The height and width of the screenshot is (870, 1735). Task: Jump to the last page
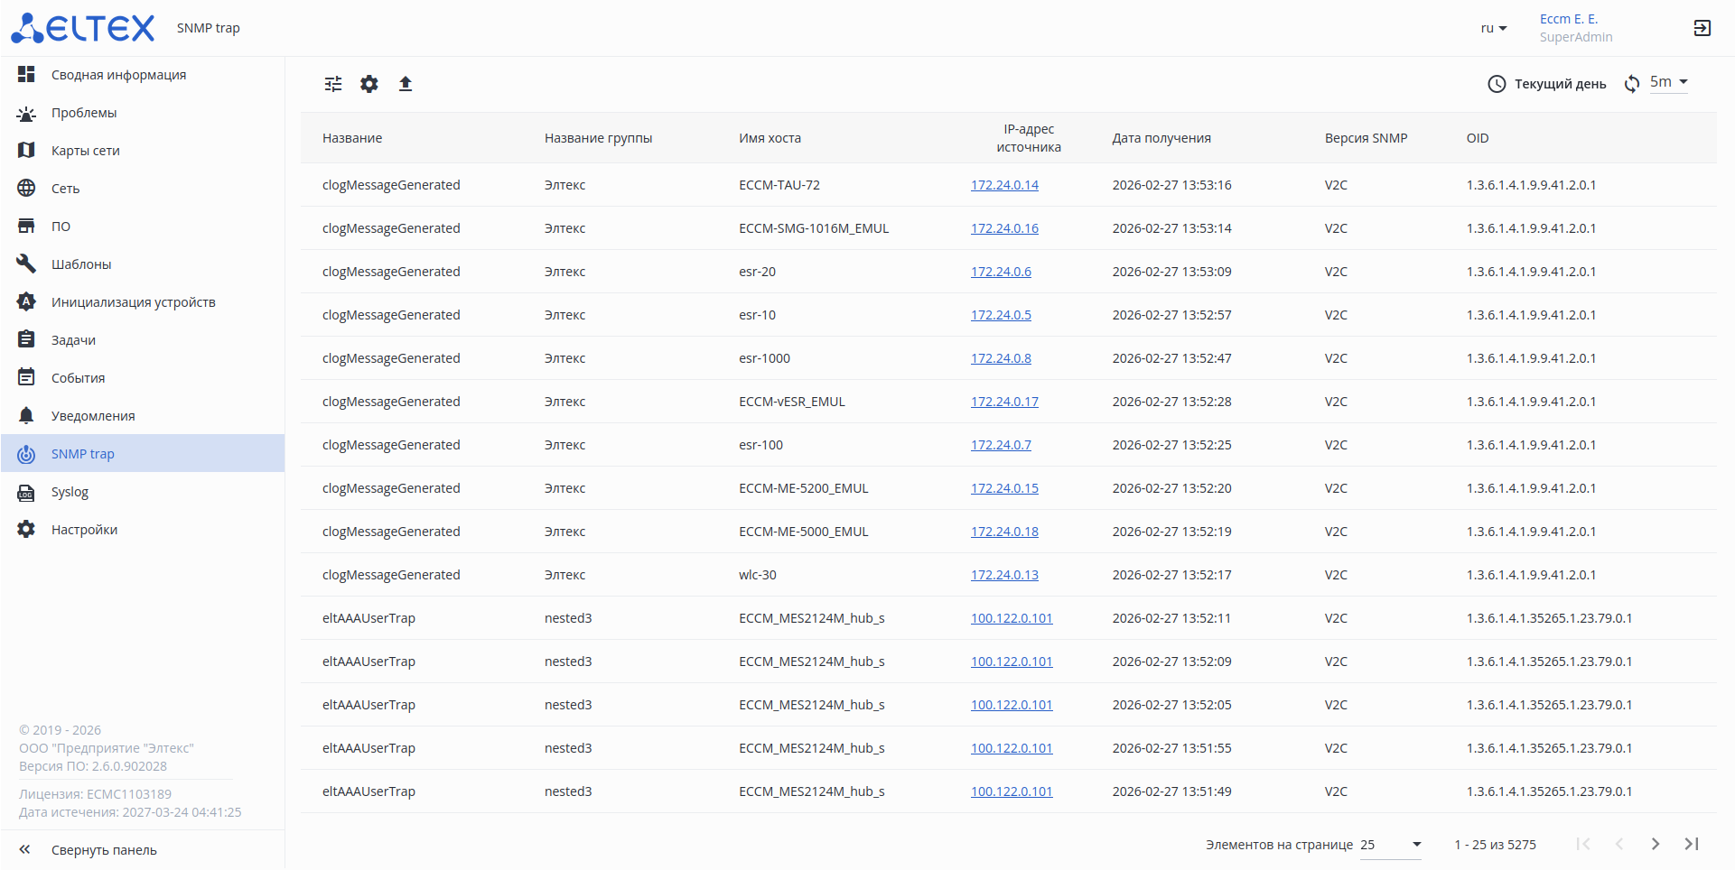[1692, 844]
